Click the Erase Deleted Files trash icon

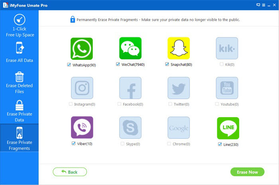20,77
